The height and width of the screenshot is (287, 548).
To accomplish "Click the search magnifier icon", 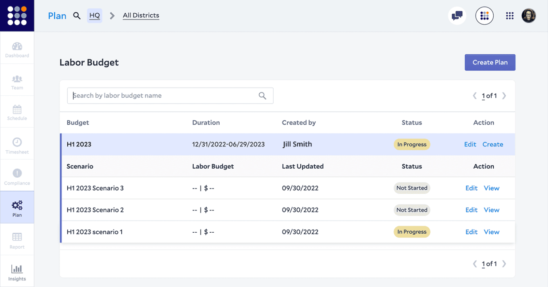I will pyautogui.click(x=77, y=16).
